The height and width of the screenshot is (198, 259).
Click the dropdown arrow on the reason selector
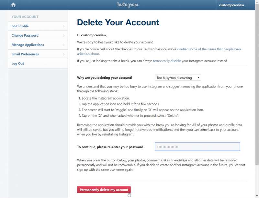(198, 77)
